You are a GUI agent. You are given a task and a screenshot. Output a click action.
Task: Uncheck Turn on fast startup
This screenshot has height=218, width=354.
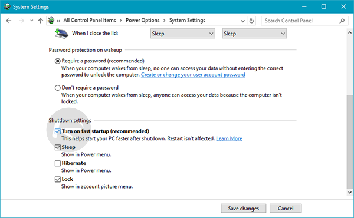[58, 131]
